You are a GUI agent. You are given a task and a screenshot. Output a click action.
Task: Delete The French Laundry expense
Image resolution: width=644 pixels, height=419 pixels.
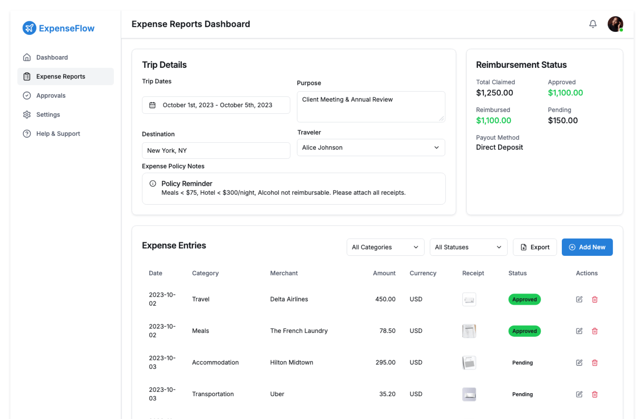point(594,331)
